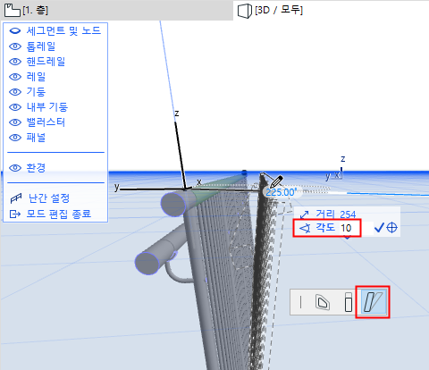Screen dimensions: 429x370
Task: Click the crosshair target icon in tracker
Action: 391,228
